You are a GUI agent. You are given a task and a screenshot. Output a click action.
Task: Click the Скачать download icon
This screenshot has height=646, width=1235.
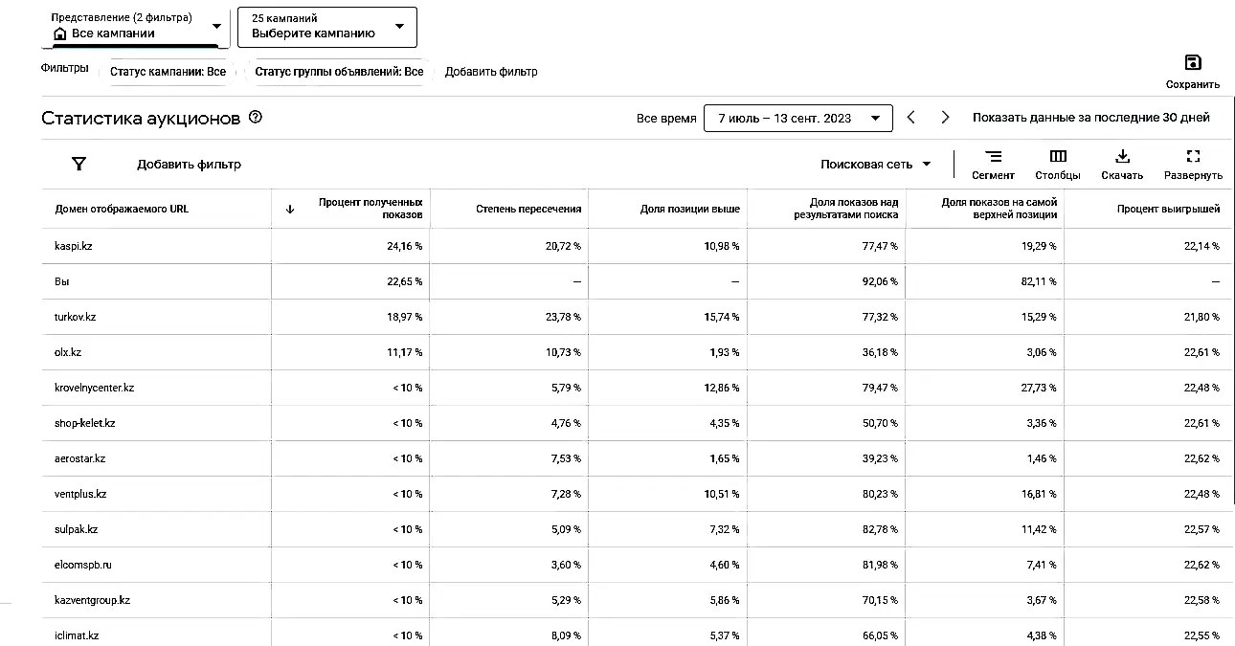tap(1122, 157)
